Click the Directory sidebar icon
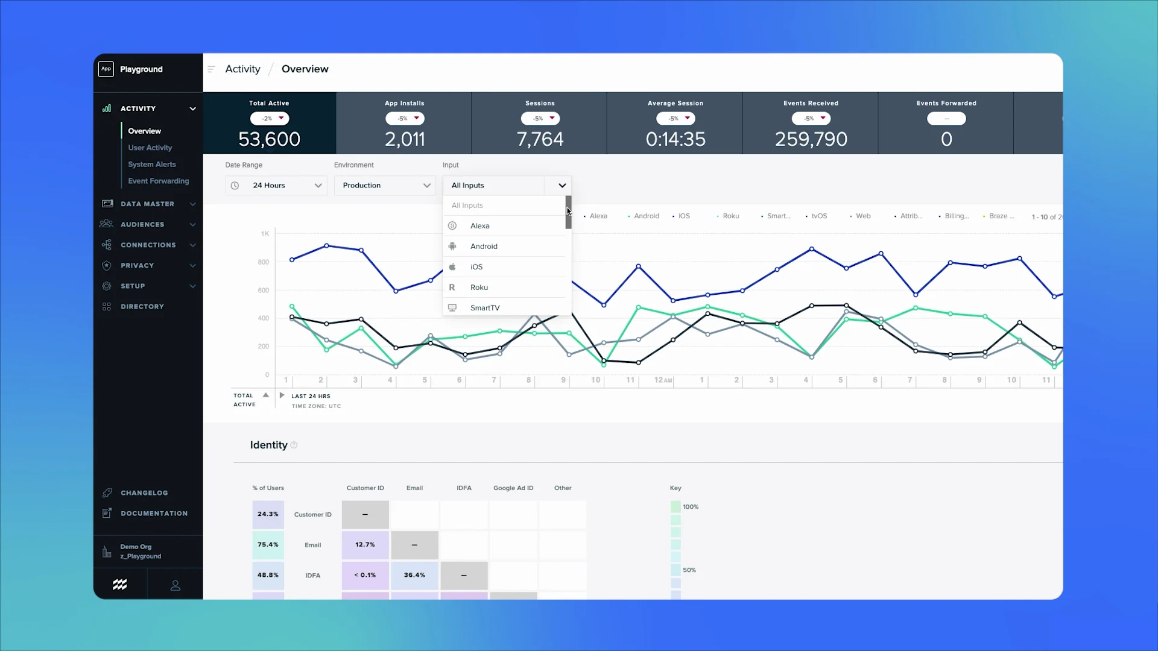The width and height of the screenshot is (1158, 651). click(107, 306)
